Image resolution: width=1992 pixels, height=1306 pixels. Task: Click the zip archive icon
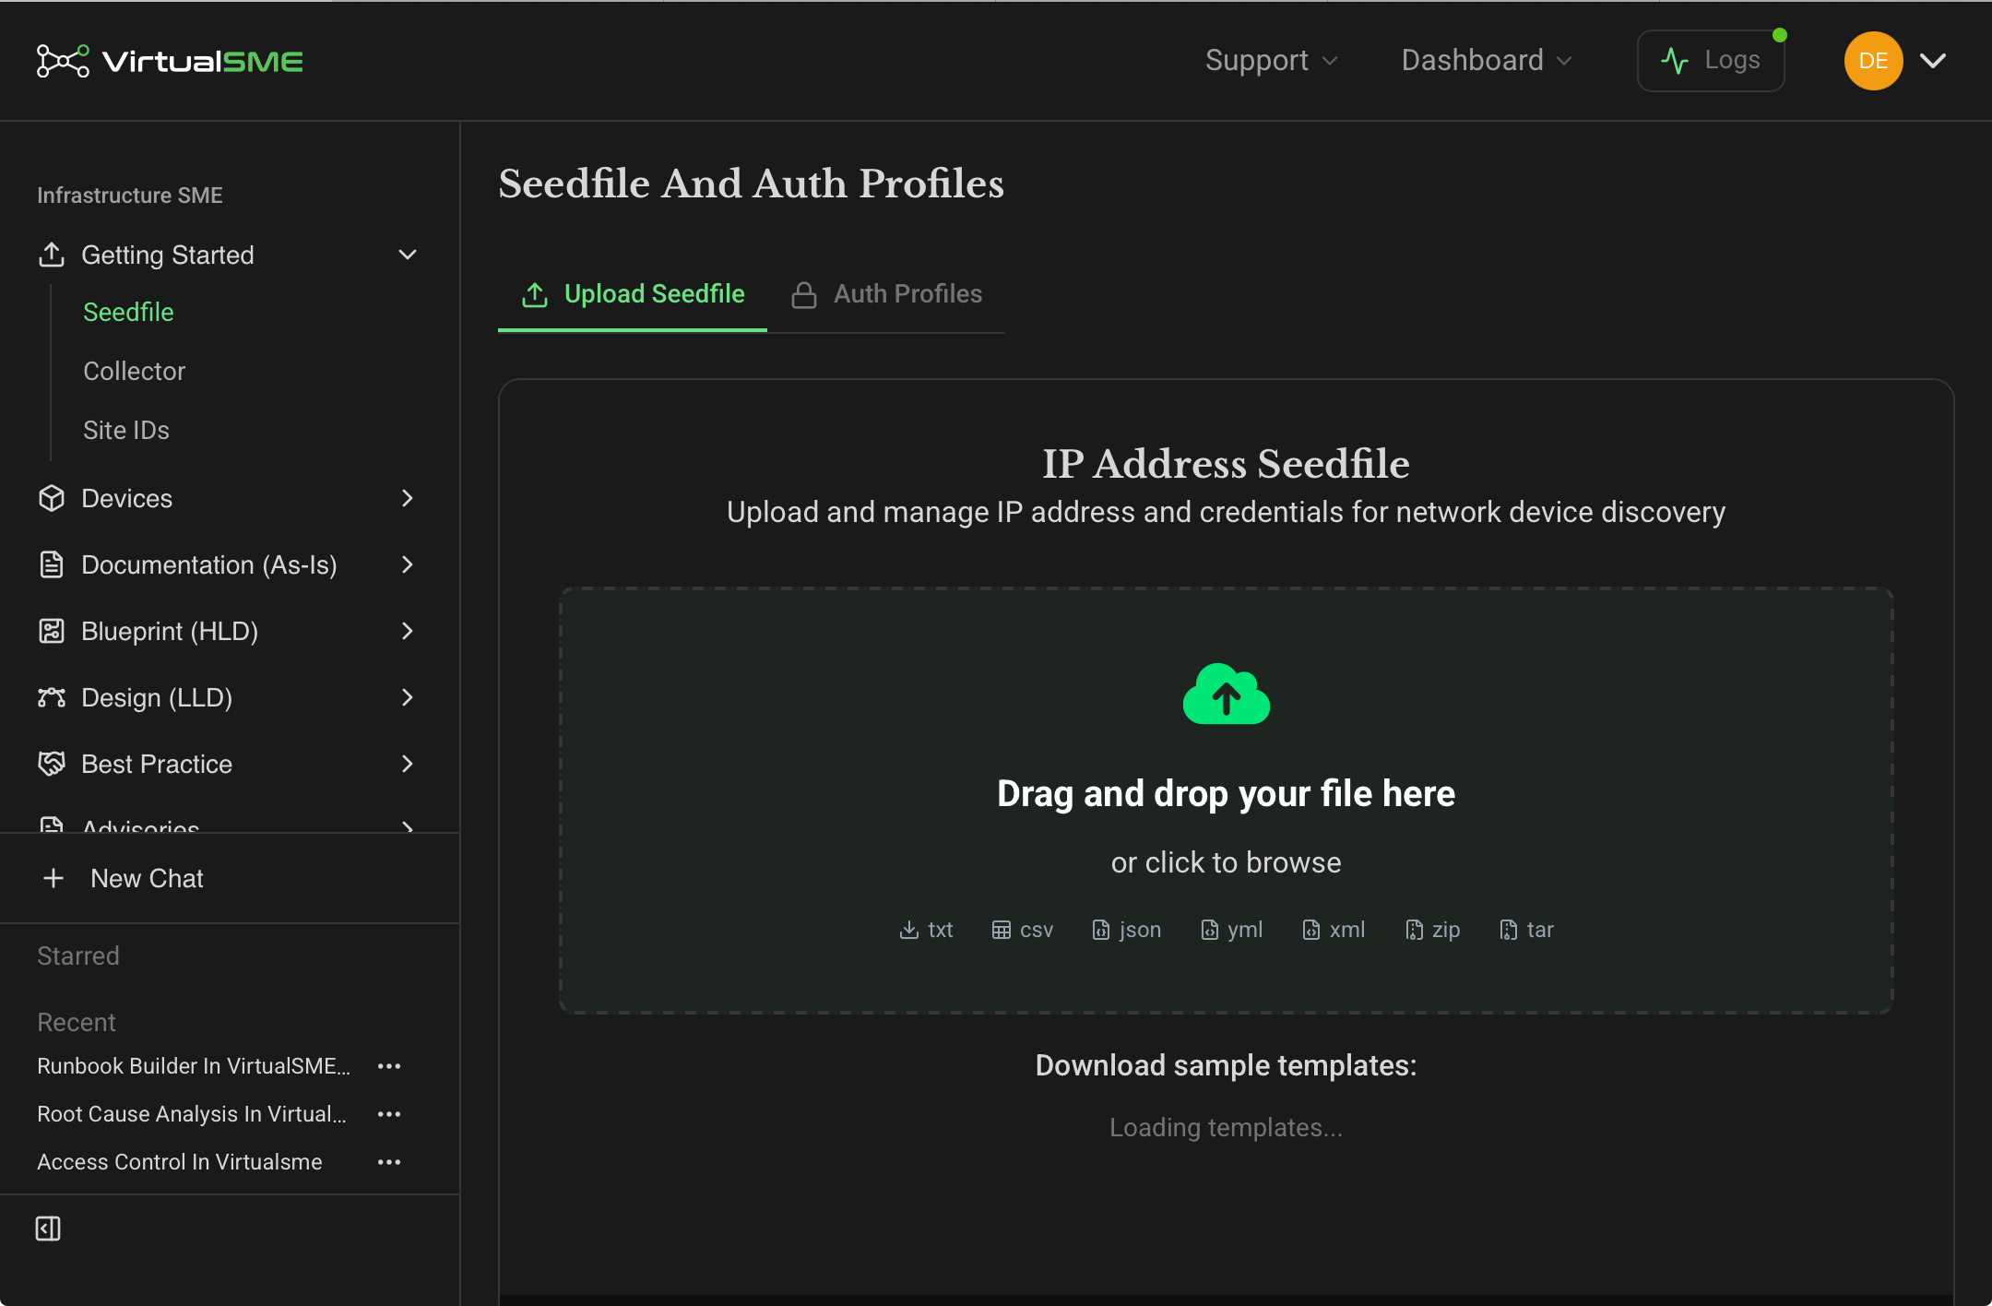[1415, 930]
